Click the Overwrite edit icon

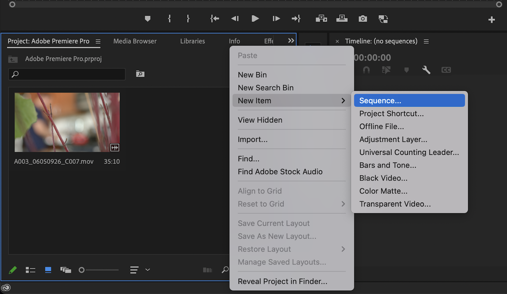342,19
